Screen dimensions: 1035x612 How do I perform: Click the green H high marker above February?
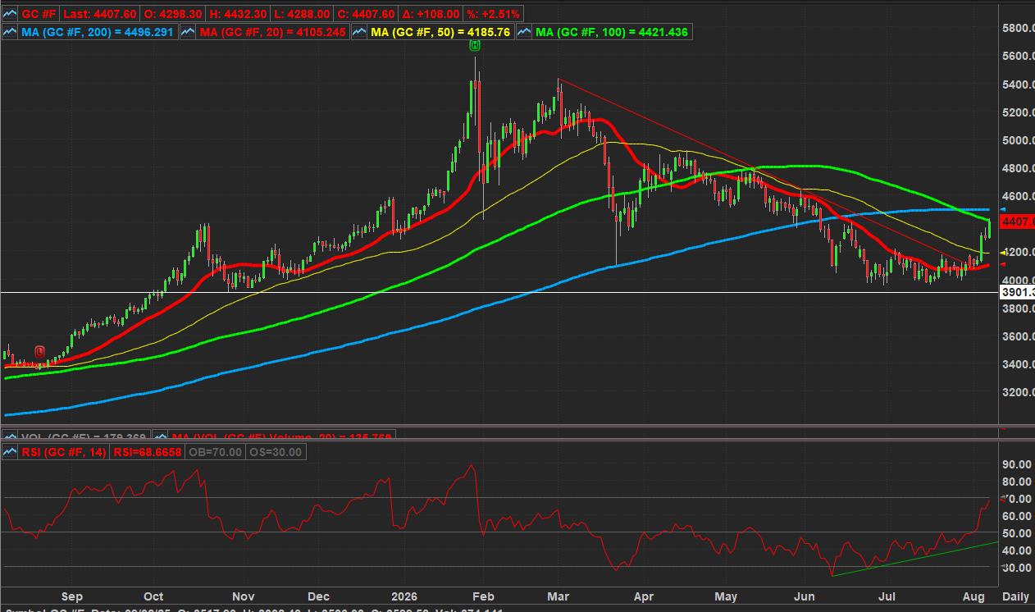pyautogui.click(x=475, y=47)
